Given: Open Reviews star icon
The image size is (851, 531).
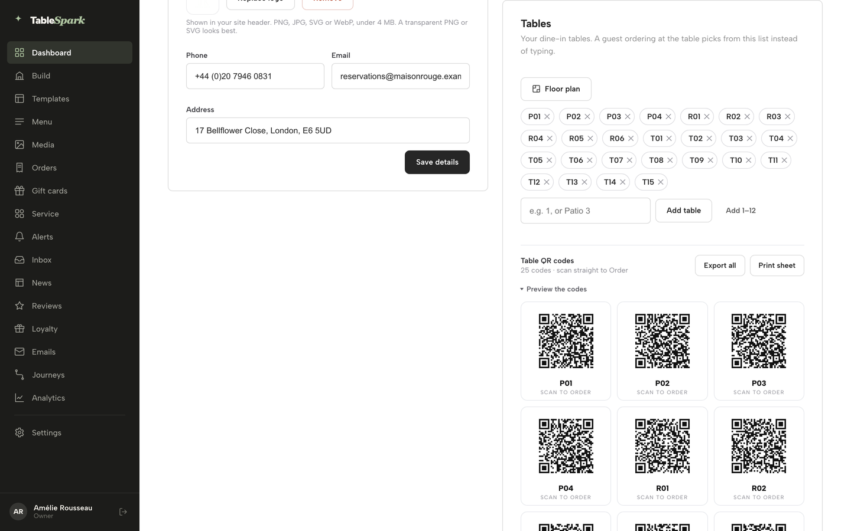Looking at the screenshot, I should click(20, 306).
